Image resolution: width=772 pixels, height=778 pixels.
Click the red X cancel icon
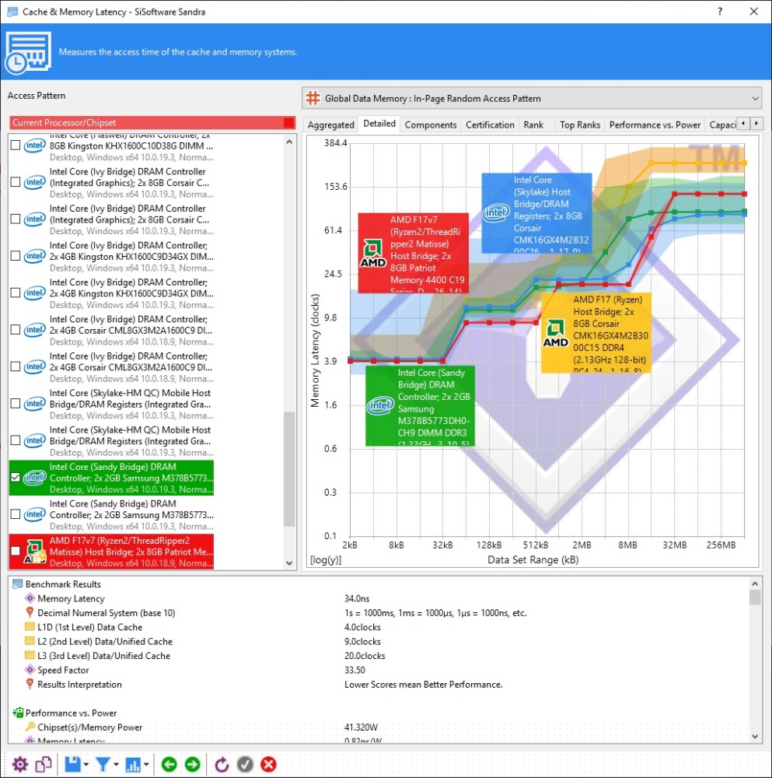(x=268, y=764)
